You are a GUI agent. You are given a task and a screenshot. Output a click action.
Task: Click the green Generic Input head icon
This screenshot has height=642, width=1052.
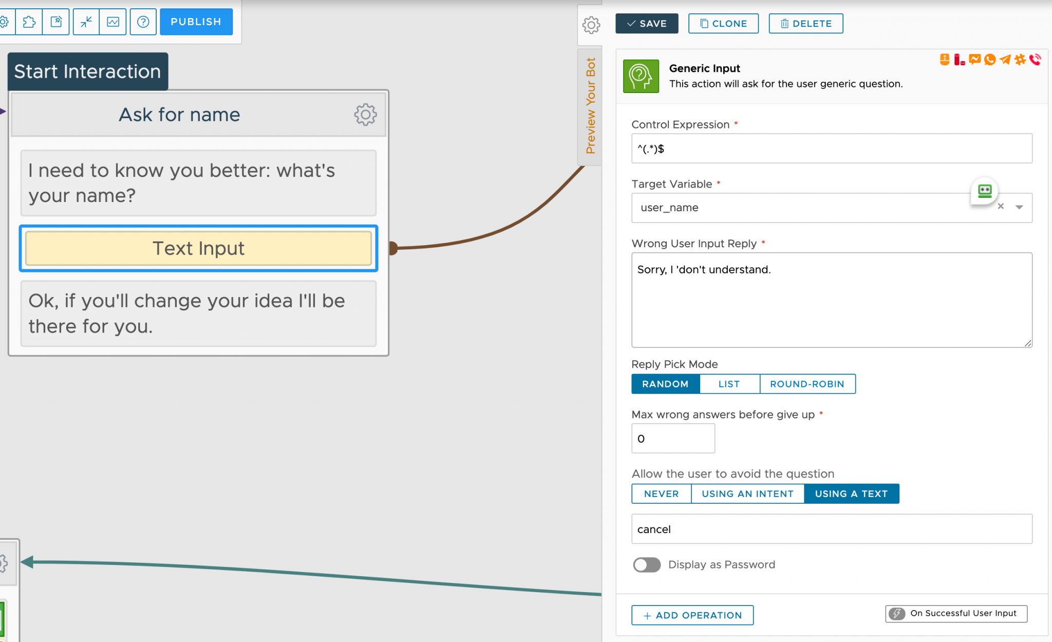[x=641, y=76]
